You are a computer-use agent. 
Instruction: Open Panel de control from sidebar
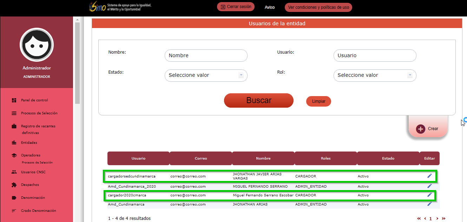pyautogui.click(x=34, y=100)
